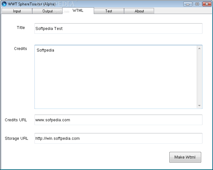Image resolution: width=213 pixels, height=170 pixels.
Task: Click the Storage URL label
Action: point(17,138)
